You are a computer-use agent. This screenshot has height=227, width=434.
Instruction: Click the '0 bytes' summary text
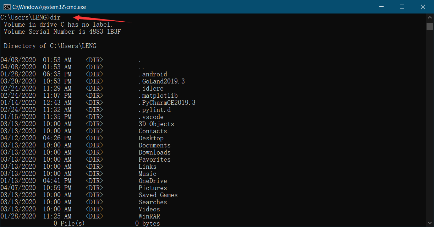tap(148, 223)
